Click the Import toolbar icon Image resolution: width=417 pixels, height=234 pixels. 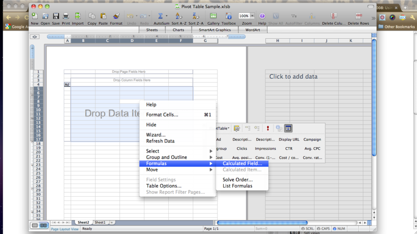[78, 16]
